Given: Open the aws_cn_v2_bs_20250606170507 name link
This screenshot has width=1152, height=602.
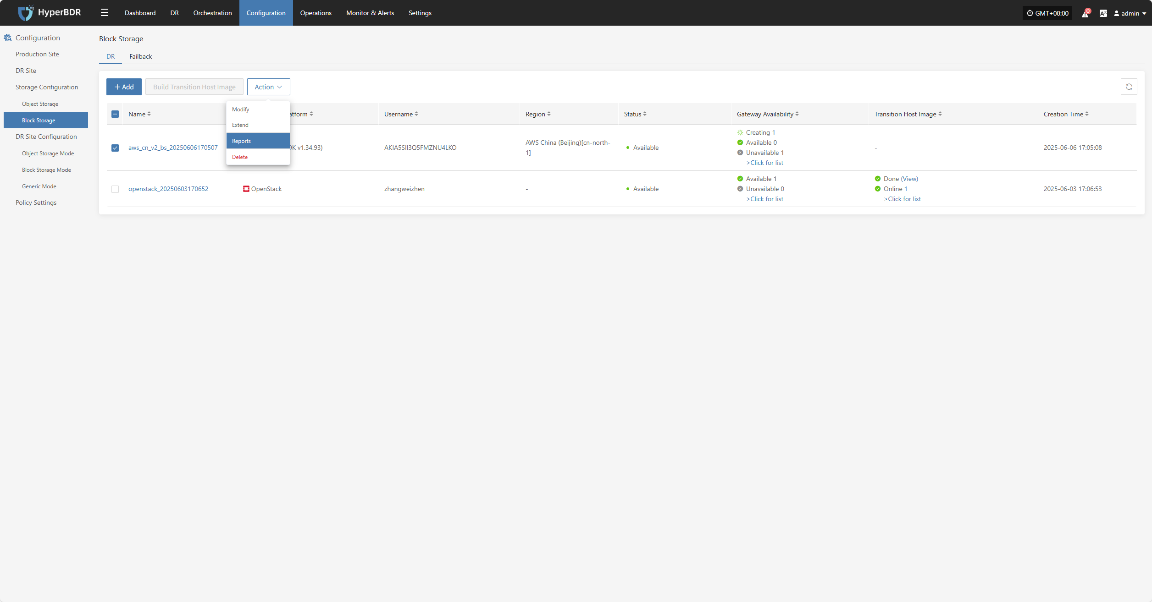Looking at the screenshot, I should point(173,148).
